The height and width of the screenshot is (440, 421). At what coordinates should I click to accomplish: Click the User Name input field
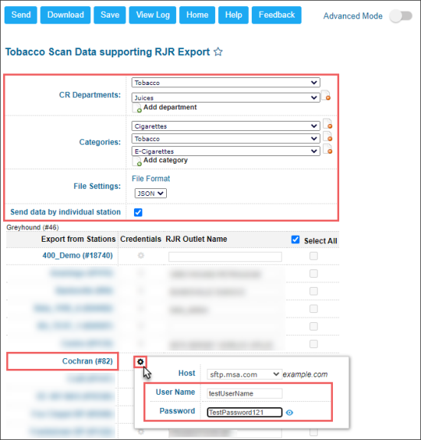coord(245,393)
